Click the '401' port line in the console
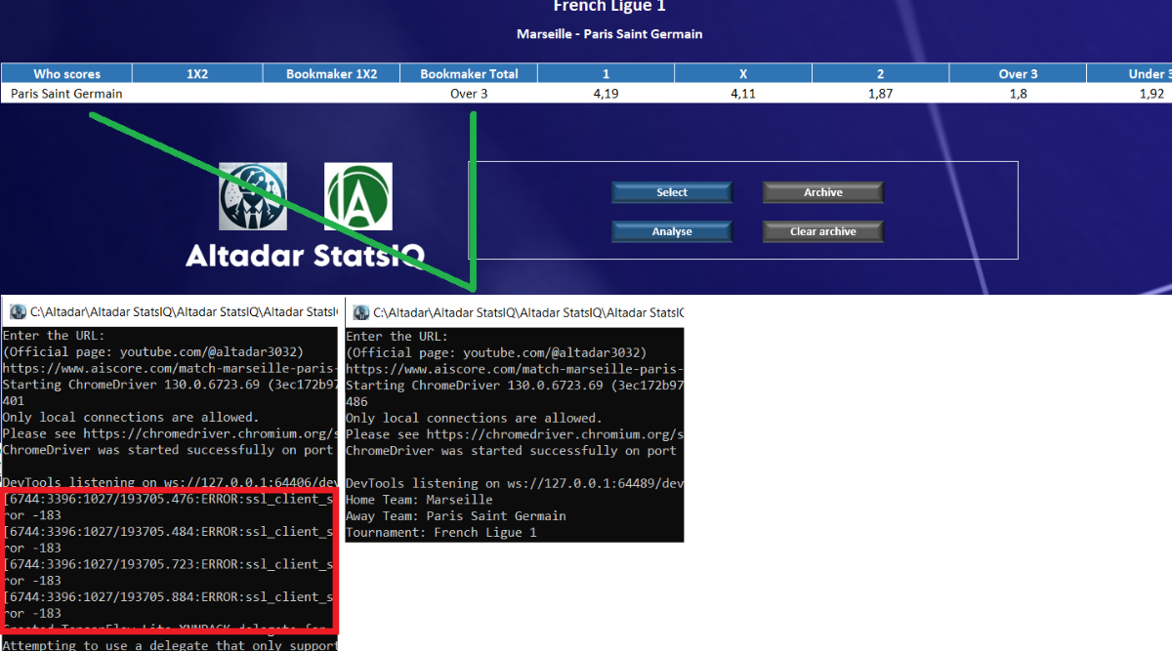 tap(14, 401)
